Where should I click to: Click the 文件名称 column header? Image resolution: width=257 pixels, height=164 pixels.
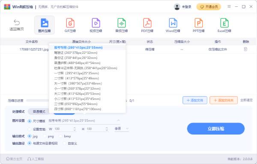(x=31, y=42)
